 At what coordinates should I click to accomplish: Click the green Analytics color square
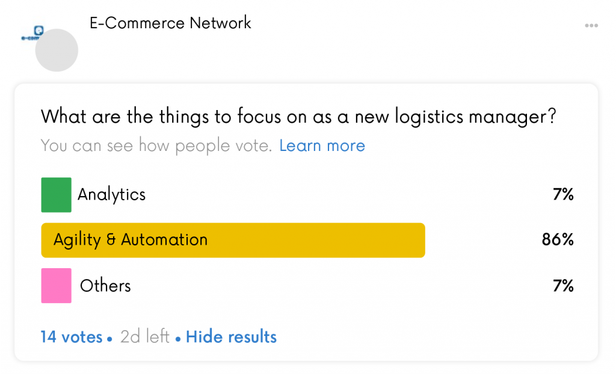[x=56, y=195]
